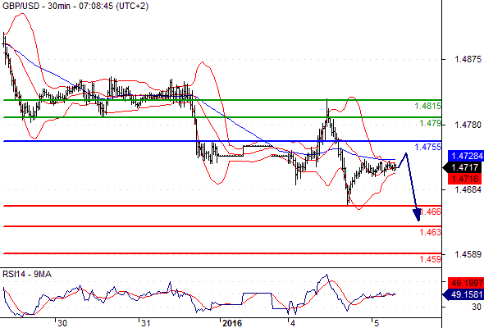Click the GBP/USD 30min chart title
The height and width of the screenshot is (328, 484).
point(75,6)
